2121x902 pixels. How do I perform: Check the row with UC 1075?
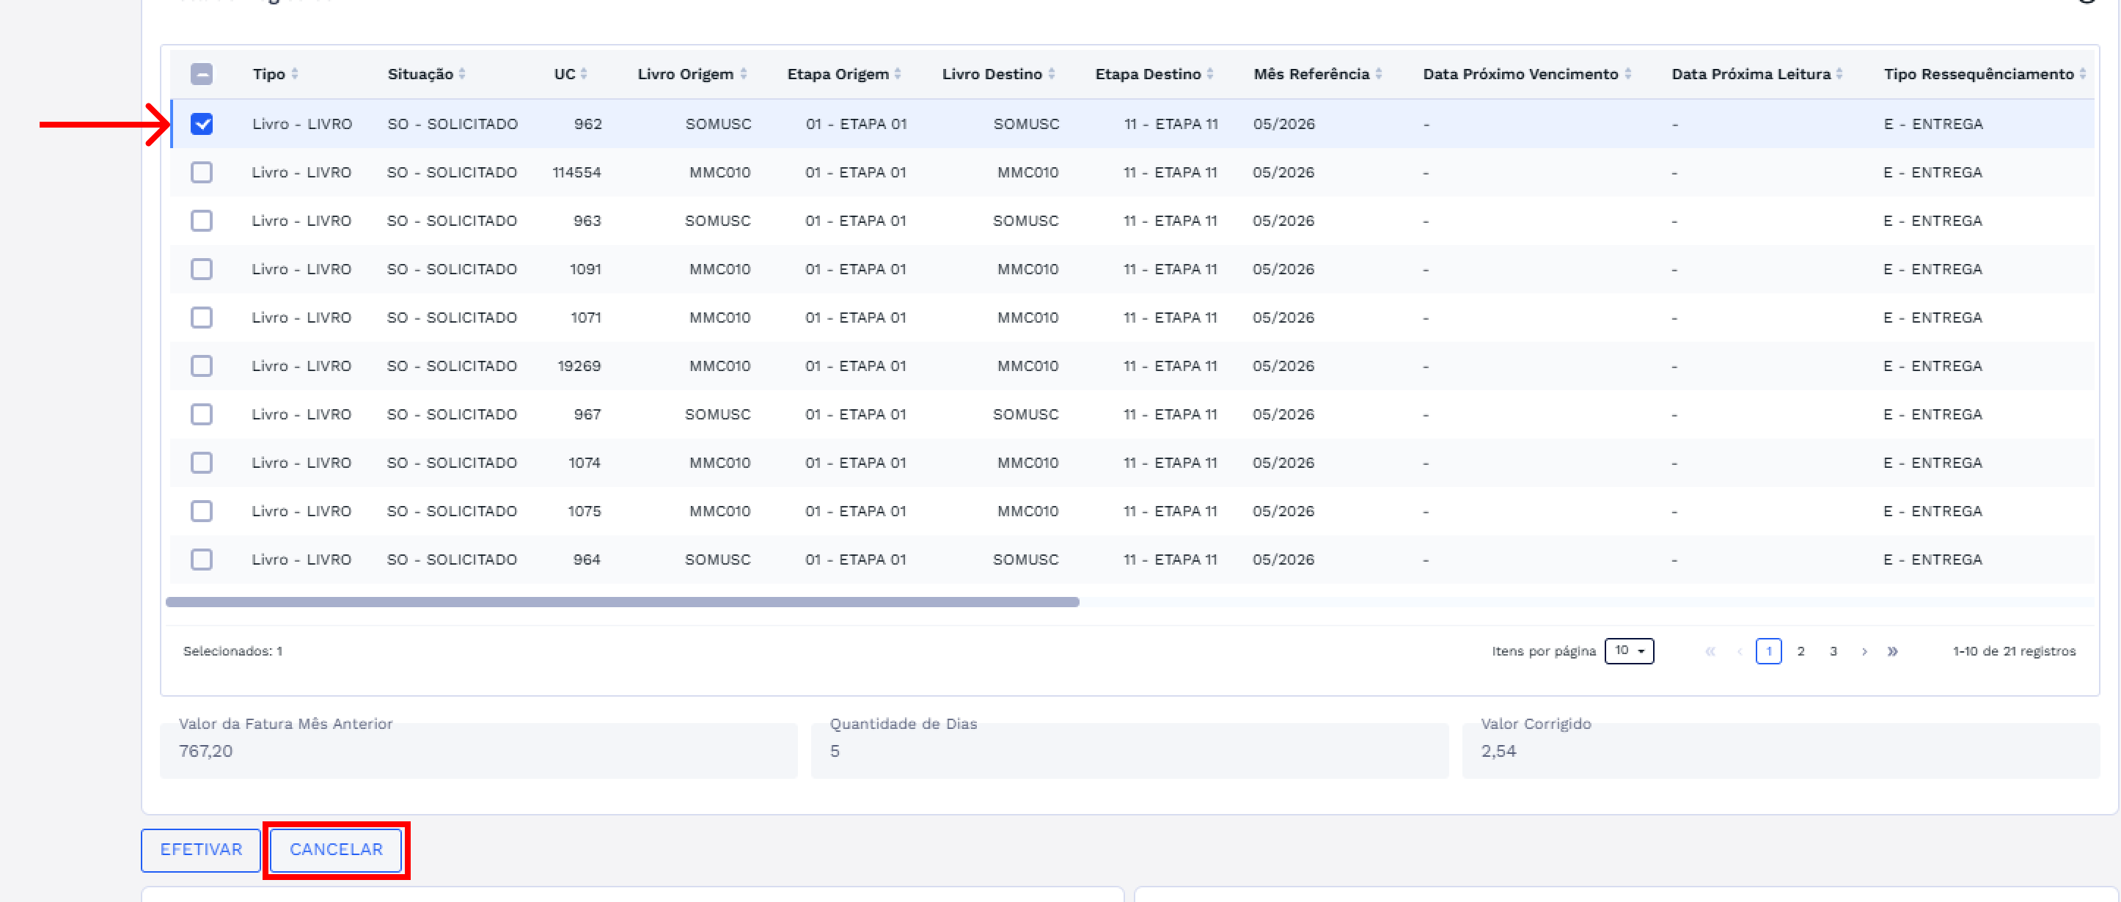[x=202, y=511]
